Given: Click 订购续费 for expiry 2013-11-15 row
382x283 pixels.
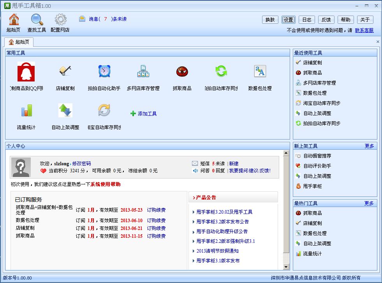Looking at the screenshot, I should pyautogui.click(x=156, y=236).
